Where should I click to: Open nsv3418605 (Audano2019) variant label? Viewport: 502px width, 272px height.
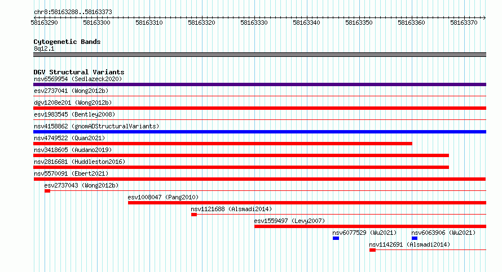point(73,150)
